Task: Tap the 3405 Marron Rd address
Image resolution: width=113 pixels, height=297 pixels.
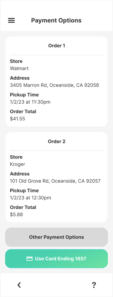Action: point(55,85)
